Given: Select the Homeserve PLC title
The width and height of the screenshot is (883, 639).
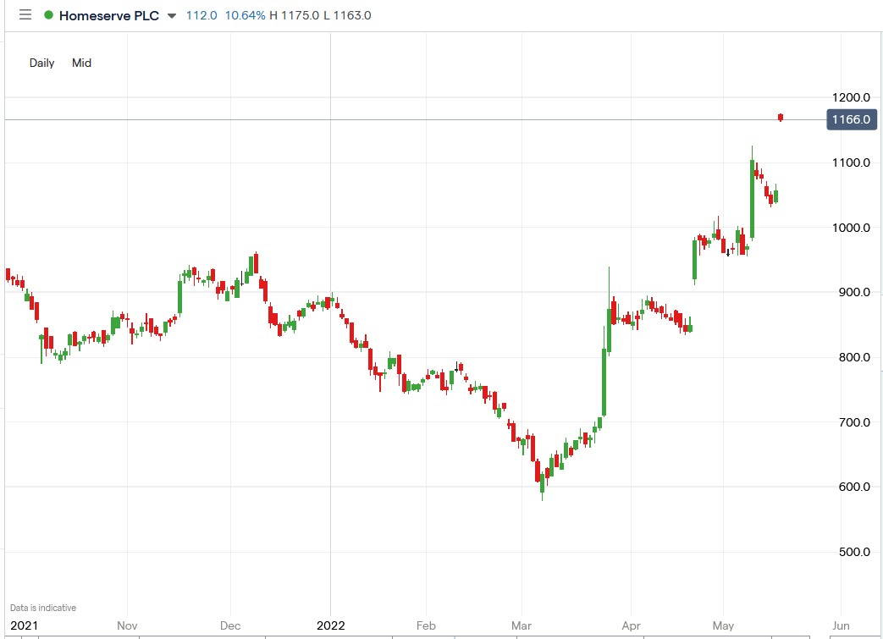Looking at the screenshot, I should point(111,14).
